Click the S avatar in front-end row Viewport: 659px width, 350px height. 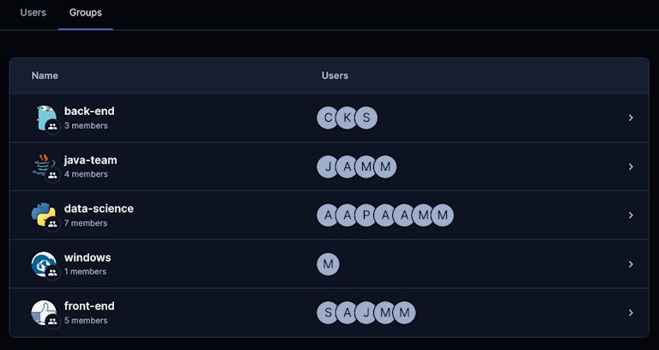click(x=328, y=312)
